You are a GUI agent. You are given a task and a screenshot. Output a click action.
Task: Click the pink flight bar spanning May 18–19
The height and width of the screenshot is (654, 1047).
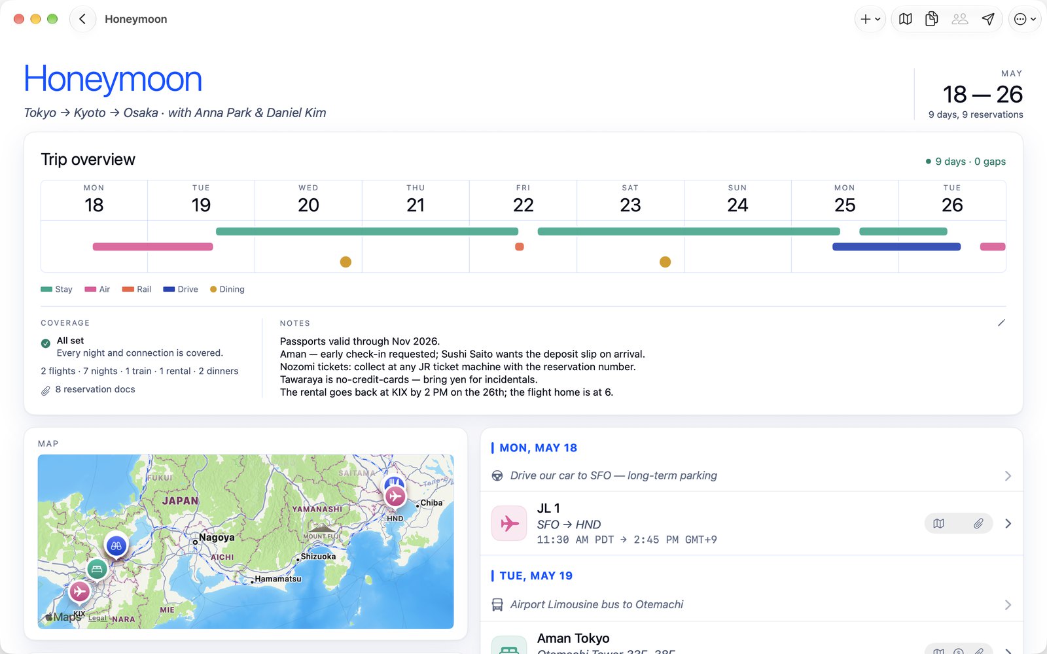153,247
